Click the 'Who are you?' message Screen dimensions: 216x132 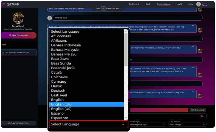pyautogui.click(x=128, y=18)
